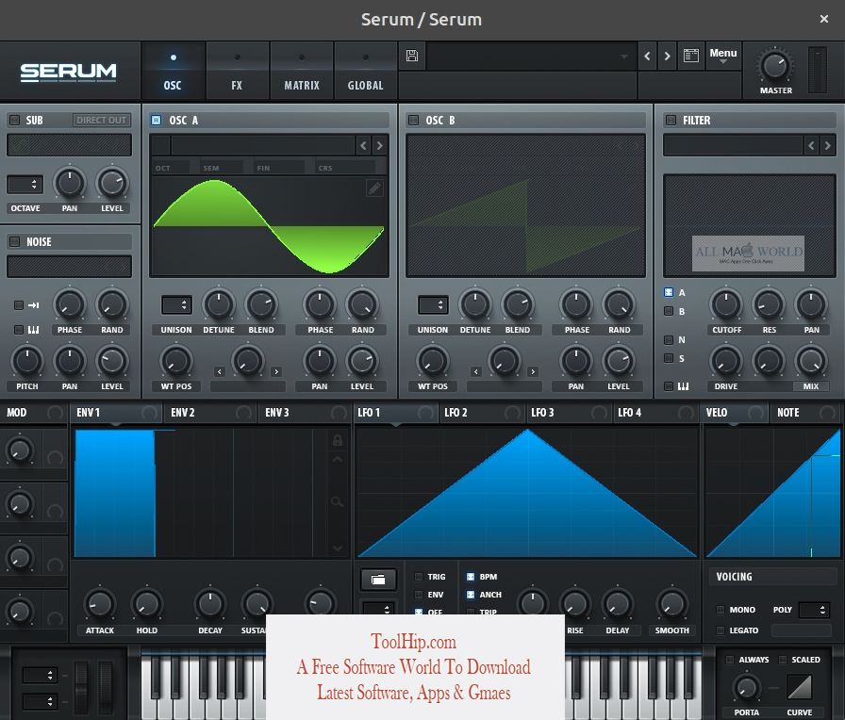The height and width of the screenshot is (720, 845).
Task: Click the save preset floppy icon
Action: tap(412, 56)
